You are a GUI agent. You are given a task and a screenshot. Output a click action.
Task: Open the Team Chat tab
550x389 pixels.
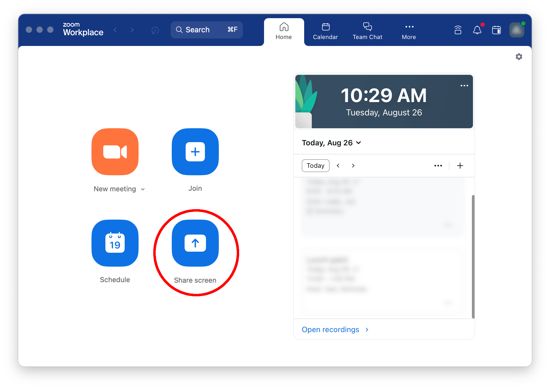coord(367,30)
